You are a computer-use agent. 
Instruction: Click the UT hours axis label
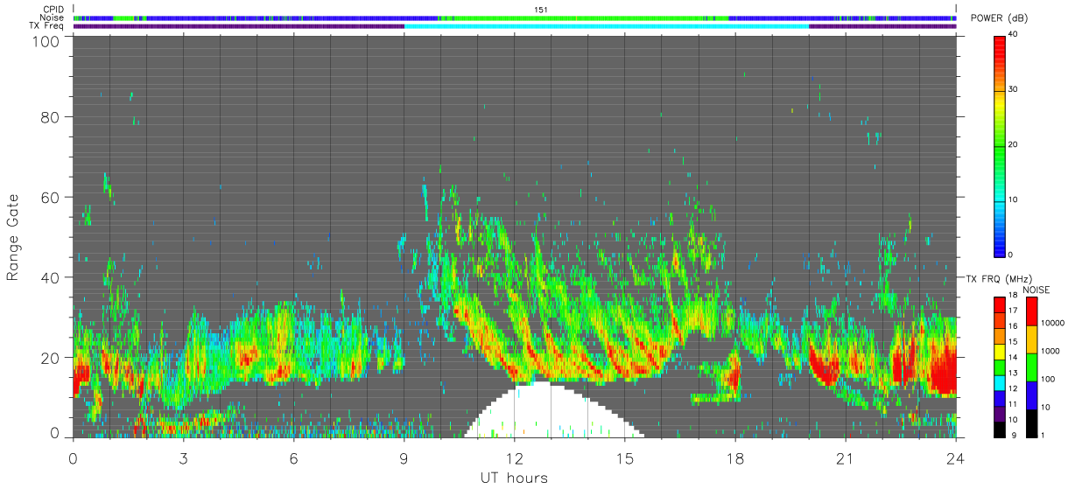(514, 478)
